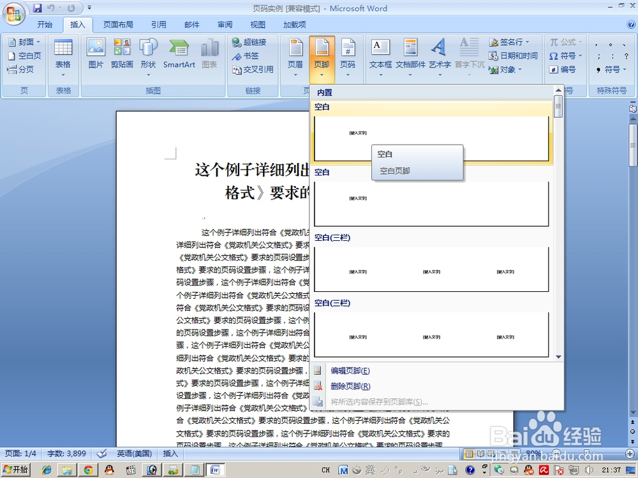Insert a picture (图片)
Screen dimensions: 638x478
click(96, 54)
